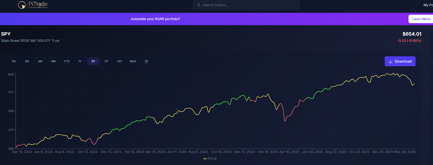Click the Dec 29, 2025 axis label
Image resolution: width=433 pixels, height=165 pixels.
click(382, 152)
